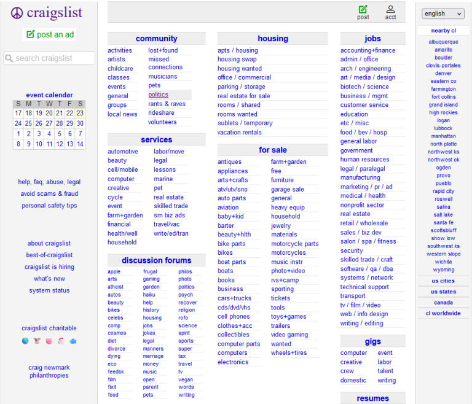This screenshot has width=472, height=404.
Task: Open missed connections link
Action: click(165, 63)
